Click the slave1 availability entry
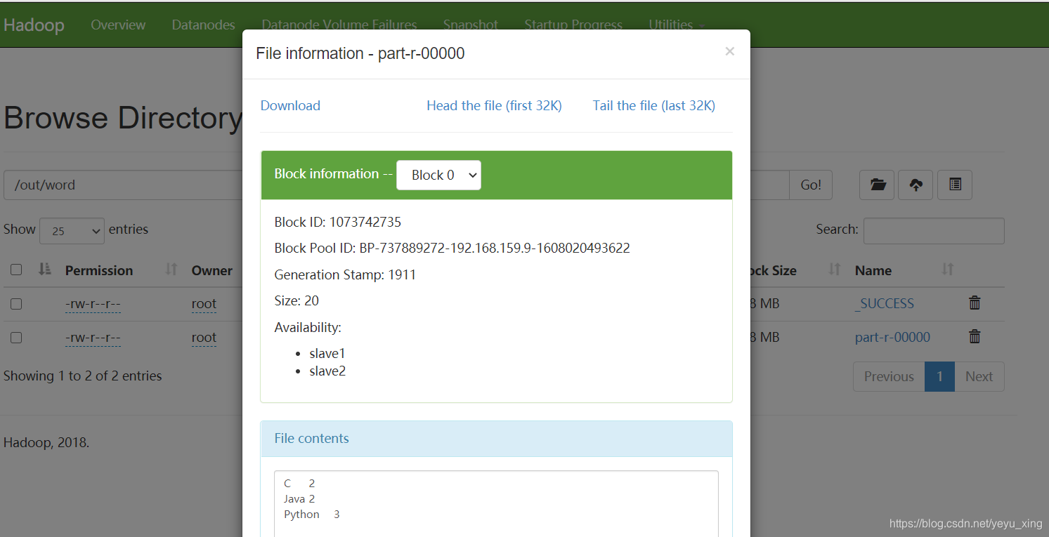Screen dimensions: 1049x537 pyautogui.click(x=327, y=353)
